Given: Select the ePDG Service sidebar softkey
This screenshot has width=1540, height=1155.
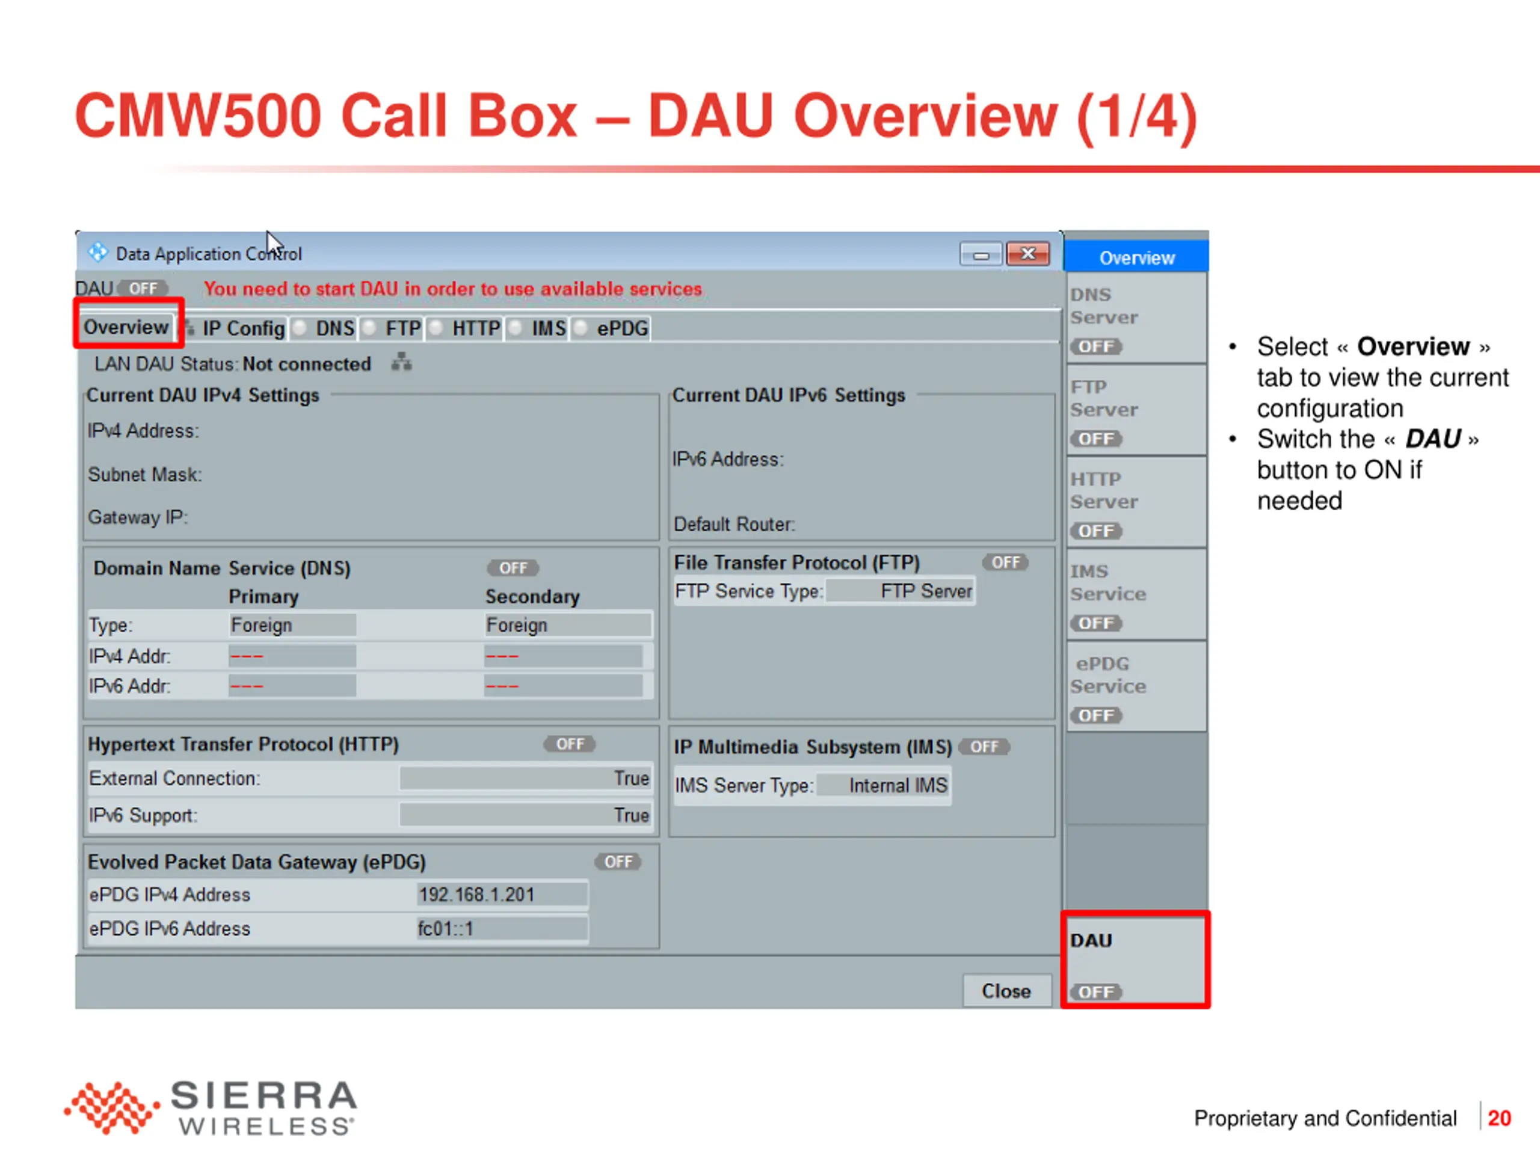Looking at the screenshot, I should point(1137,686).
